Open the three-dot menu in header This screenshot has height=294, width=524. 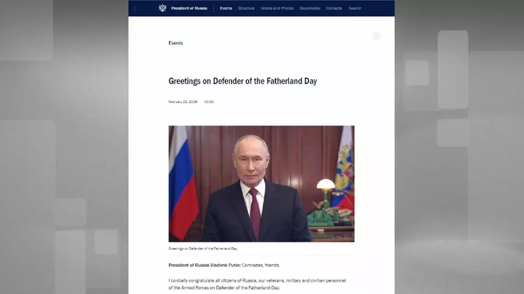pyautogui.click(x=134, y=8)
